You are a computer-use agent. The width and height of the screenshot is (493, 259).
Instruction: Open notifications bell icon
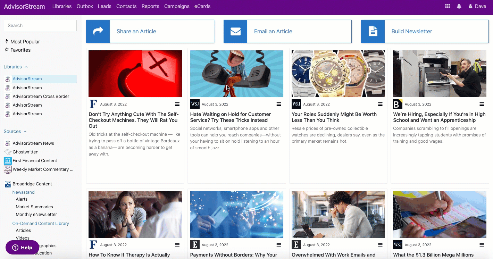pos(459,6)
